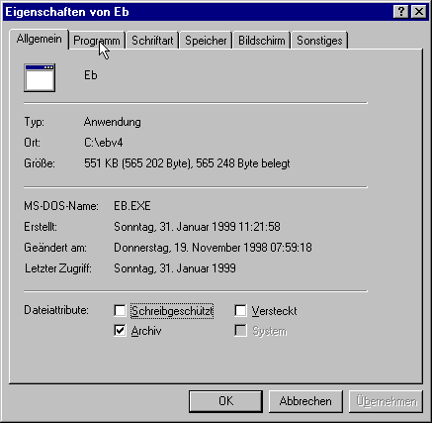Image resolution: width=432 pixels, height=423 pixels.
Task: Select the Allgemein tab
Action: (x=40, y=39)
